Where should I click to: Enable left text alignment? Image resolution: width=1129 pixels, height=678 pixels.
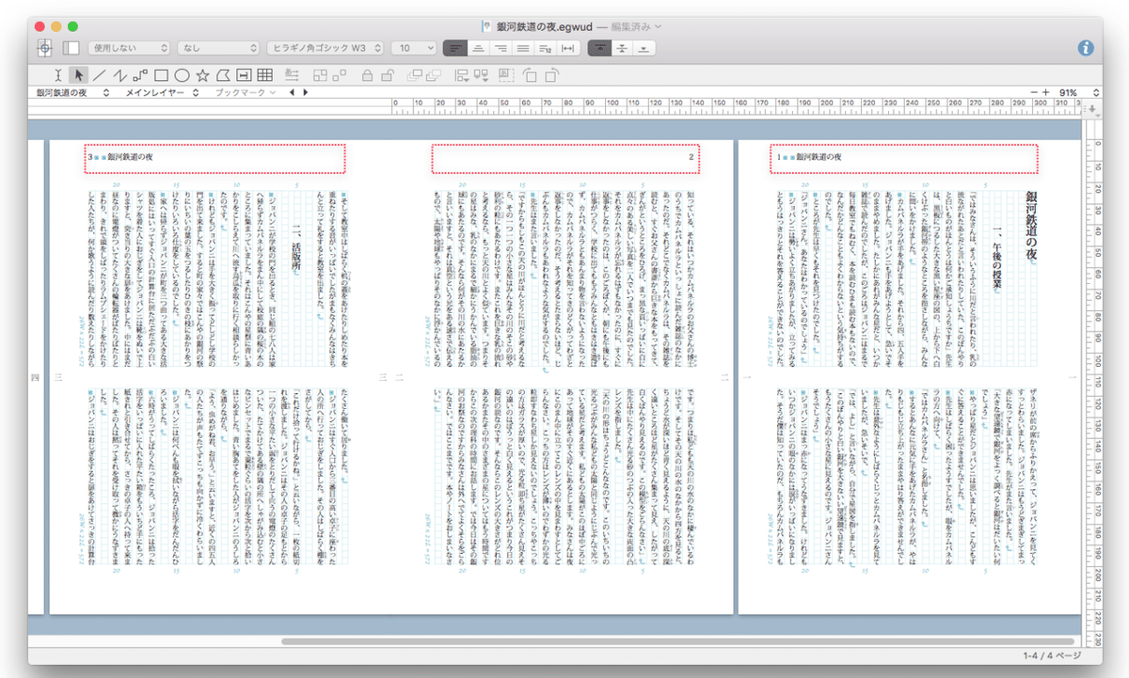(456, 47)
